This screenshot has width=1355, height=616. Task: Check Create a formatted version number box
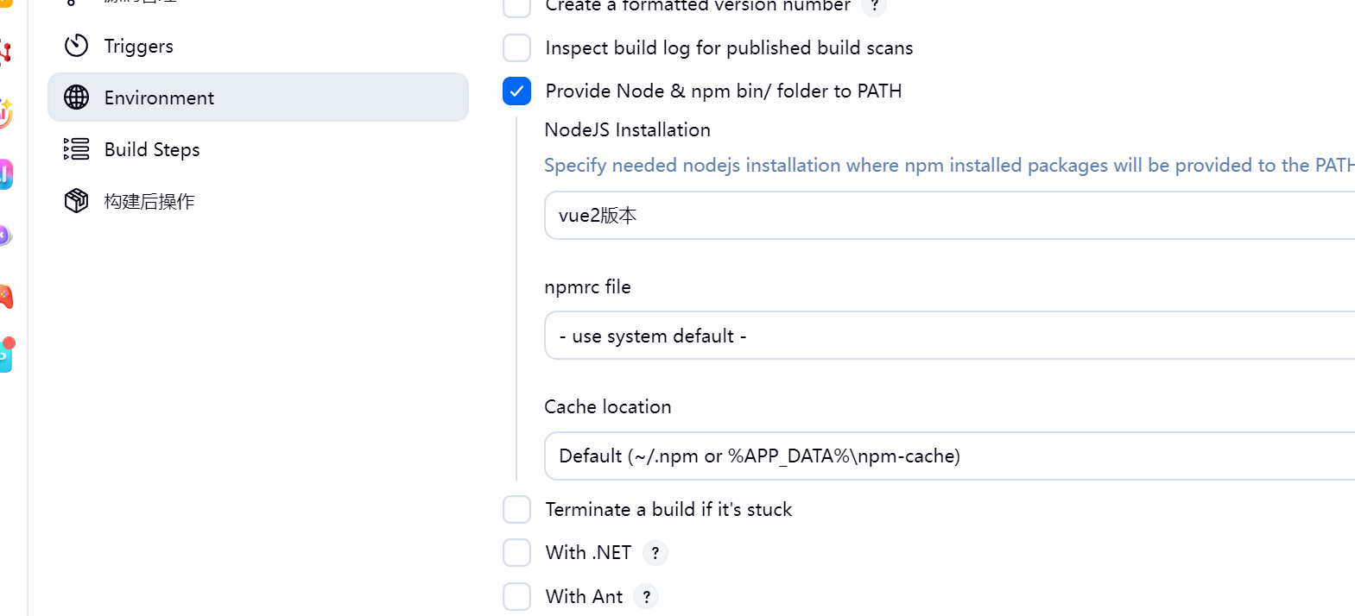(516, 7)
